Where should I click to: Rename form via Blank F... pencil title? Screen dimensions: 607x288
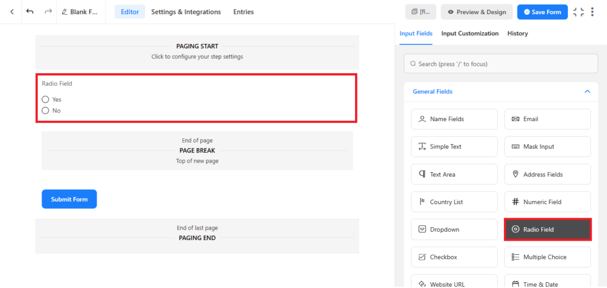81,12
